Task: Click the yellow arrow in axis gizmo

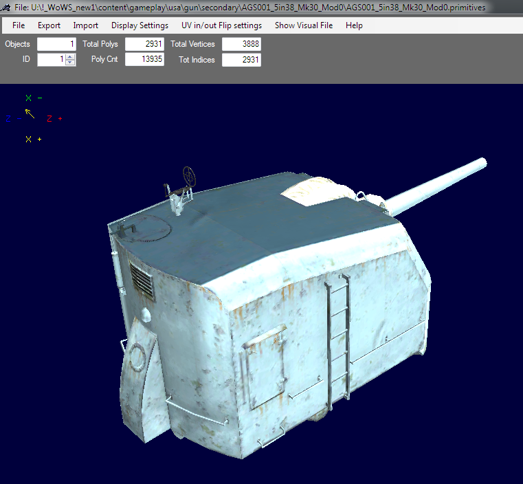Action: pos(30,113)
